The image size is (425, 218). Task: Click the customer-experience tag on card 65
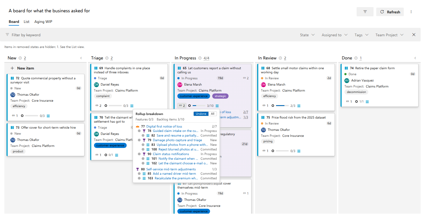click(x=194, y=96)
